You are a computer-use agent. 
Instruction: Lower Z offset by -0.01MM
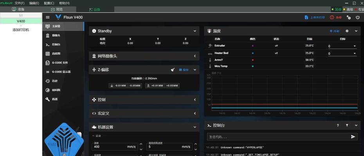pyautogui.click(x=118, y=86)
